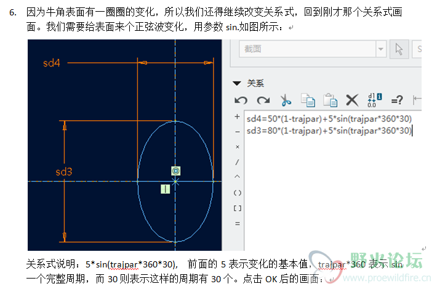The height and width of the screenshot is (289, 437).
Task: Select the sd3 dimension label in sketch
Action: point(64,172)
